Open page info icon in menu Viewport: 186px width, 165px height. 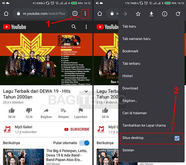point(164,14)
